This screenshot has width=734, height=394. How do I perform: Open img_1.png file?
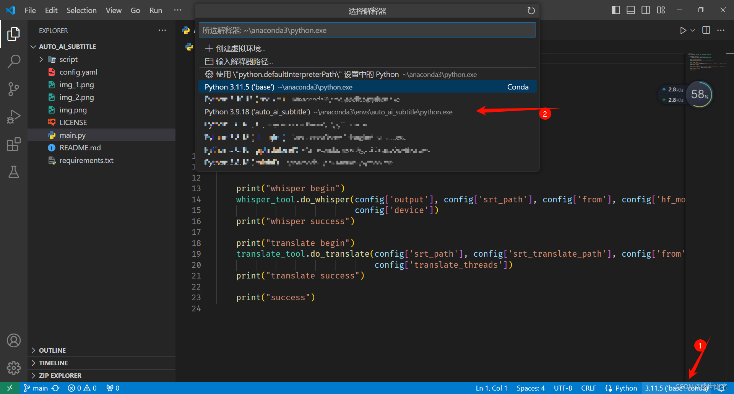click(101, 85)
